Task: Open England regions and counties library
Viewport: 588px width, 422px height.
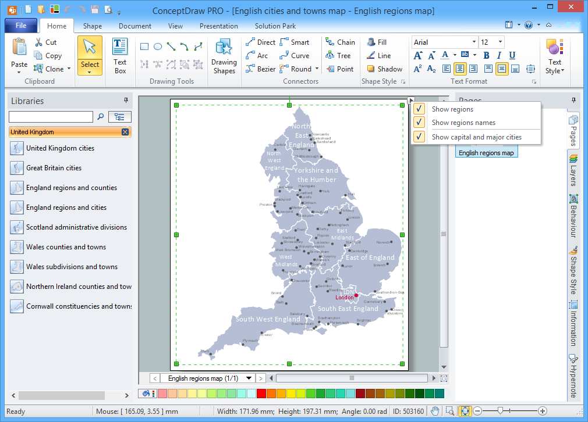Action: click(x=71, y=188)
